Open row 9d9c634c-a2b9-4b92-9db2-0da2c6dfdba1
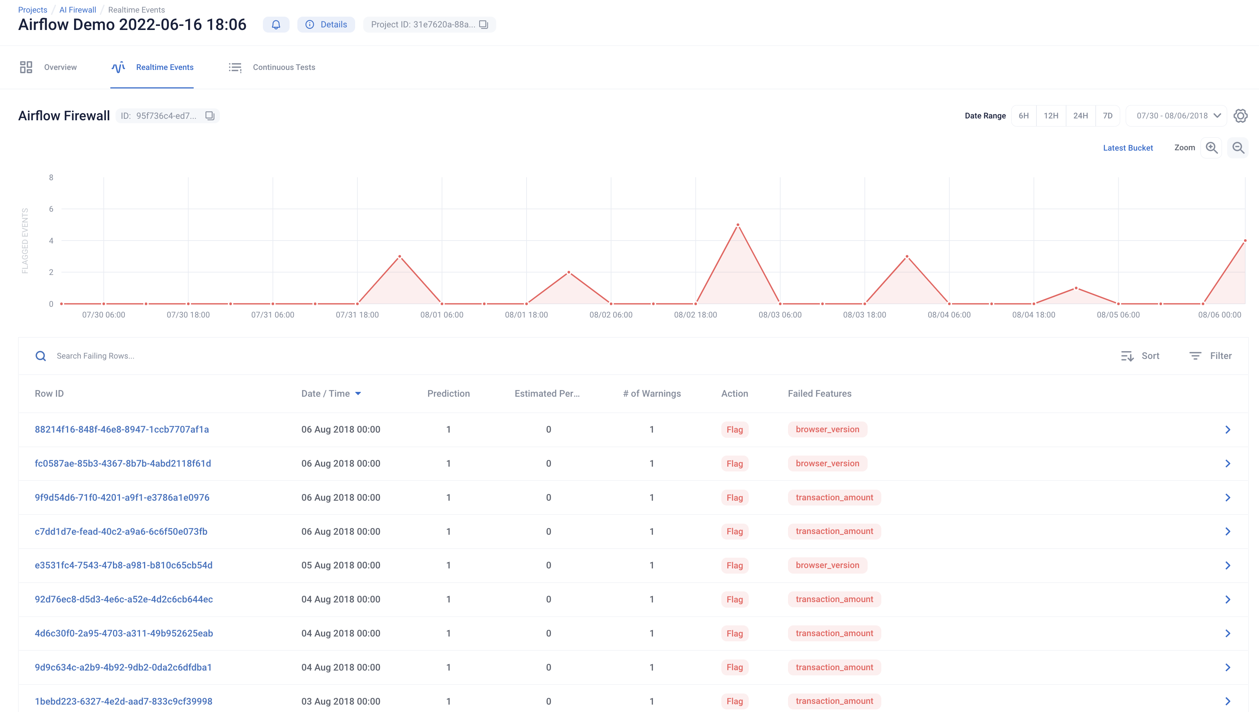This screenshot has width=1259, height=712. pos(123,668)
